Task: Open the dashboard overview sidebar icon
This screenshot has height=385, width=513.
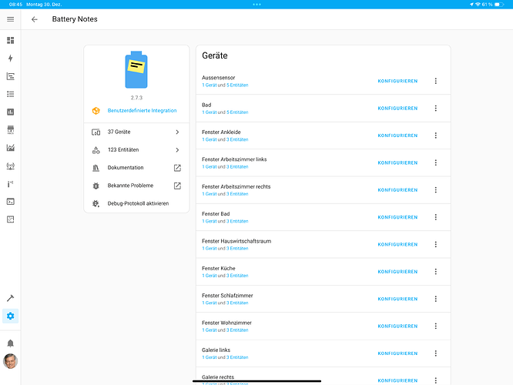Action: [x=11, y=40]
